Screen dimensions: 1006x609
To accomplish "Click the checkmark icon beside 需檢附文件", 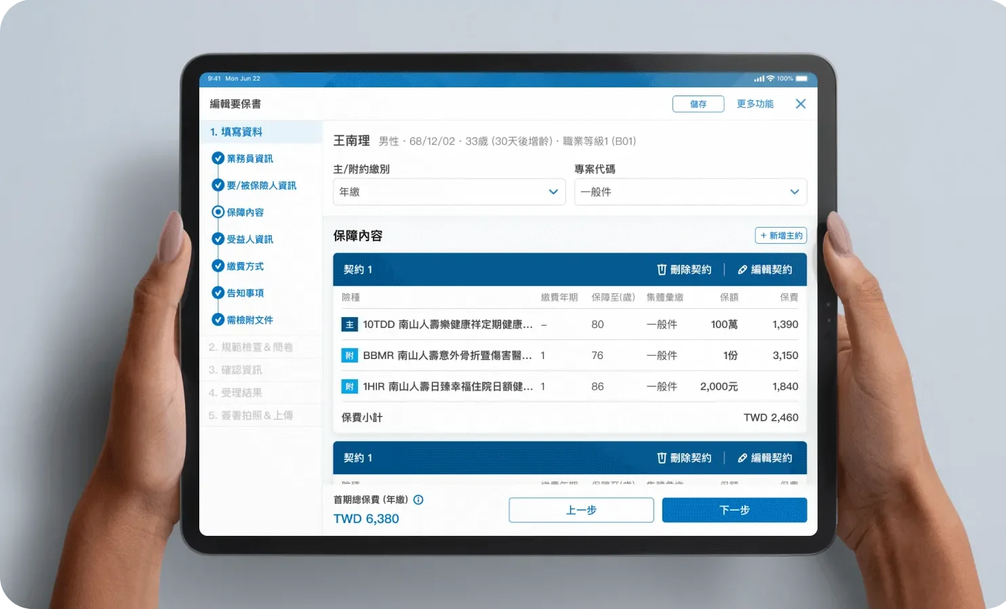I will (x=218, y=320).
